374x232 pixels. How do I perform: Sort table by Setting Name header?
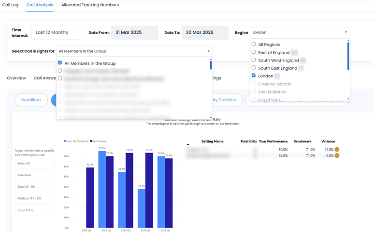[212, 141]
